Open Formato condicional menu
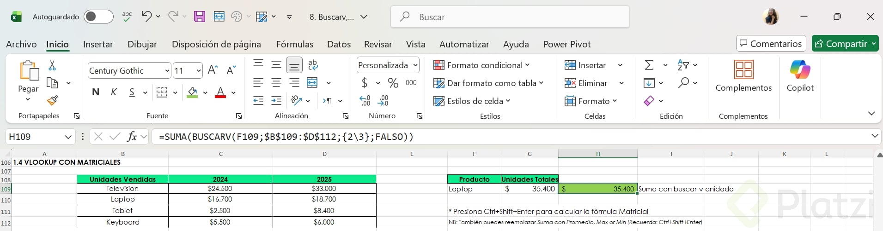Screen dimensions: 883x231 point(481,65)
